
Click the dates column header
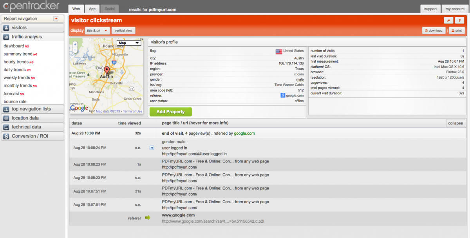click(x=77, y=123)
